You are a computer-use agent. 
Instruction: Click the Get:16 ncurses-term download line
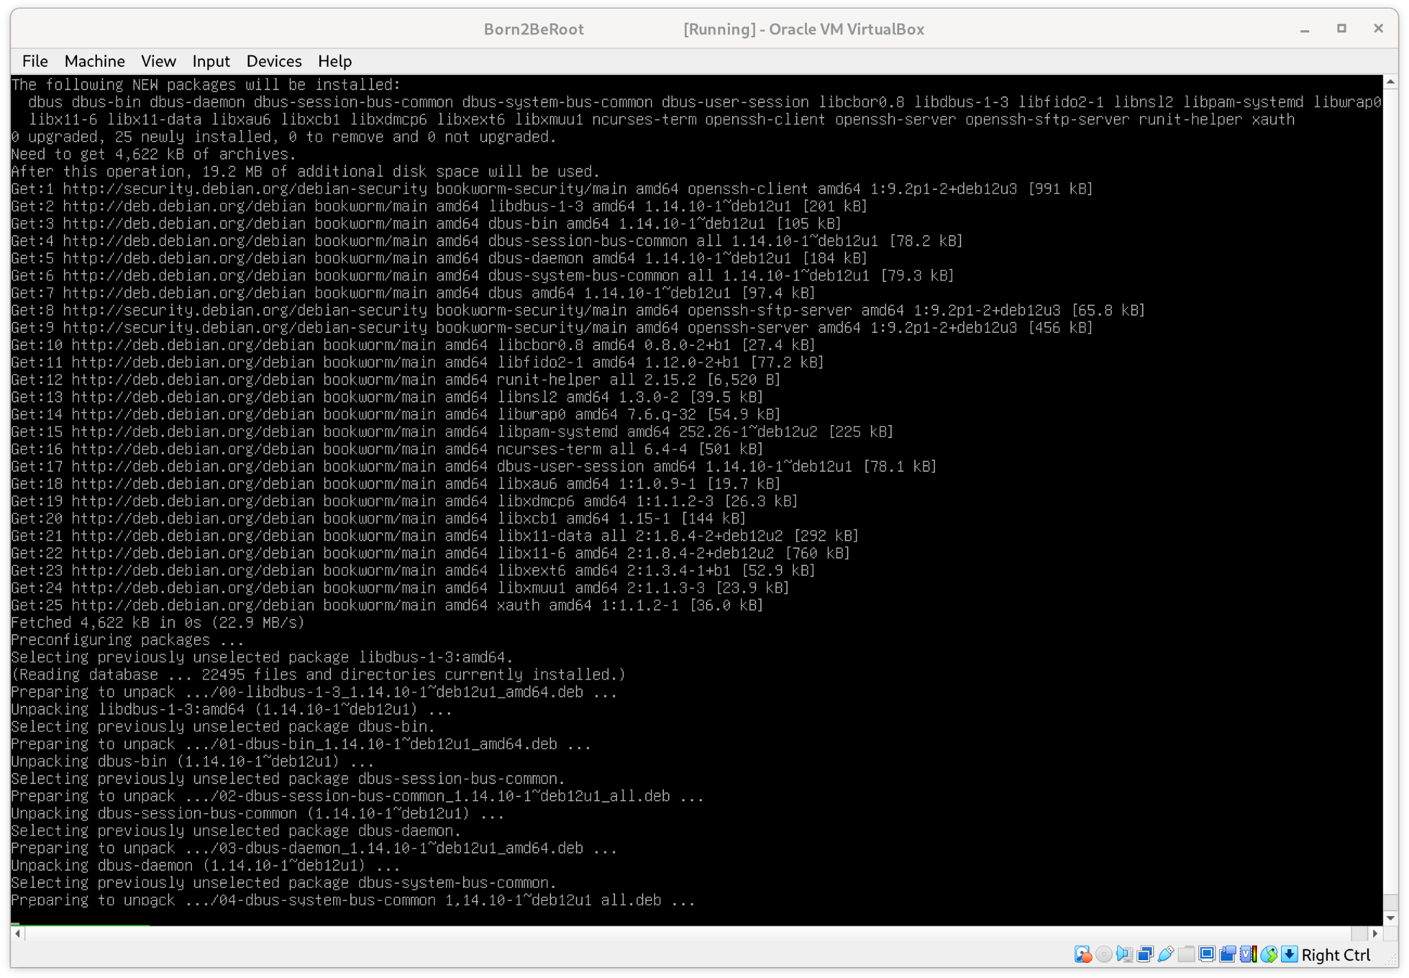(387, 449)
